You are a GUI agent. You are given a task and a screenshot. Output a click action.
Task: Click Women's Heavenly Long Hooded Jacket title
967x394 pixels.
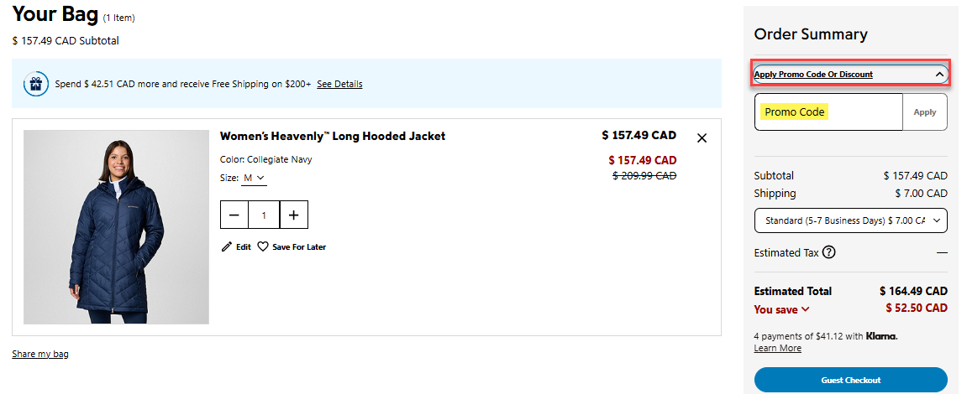tap(333, 136)
